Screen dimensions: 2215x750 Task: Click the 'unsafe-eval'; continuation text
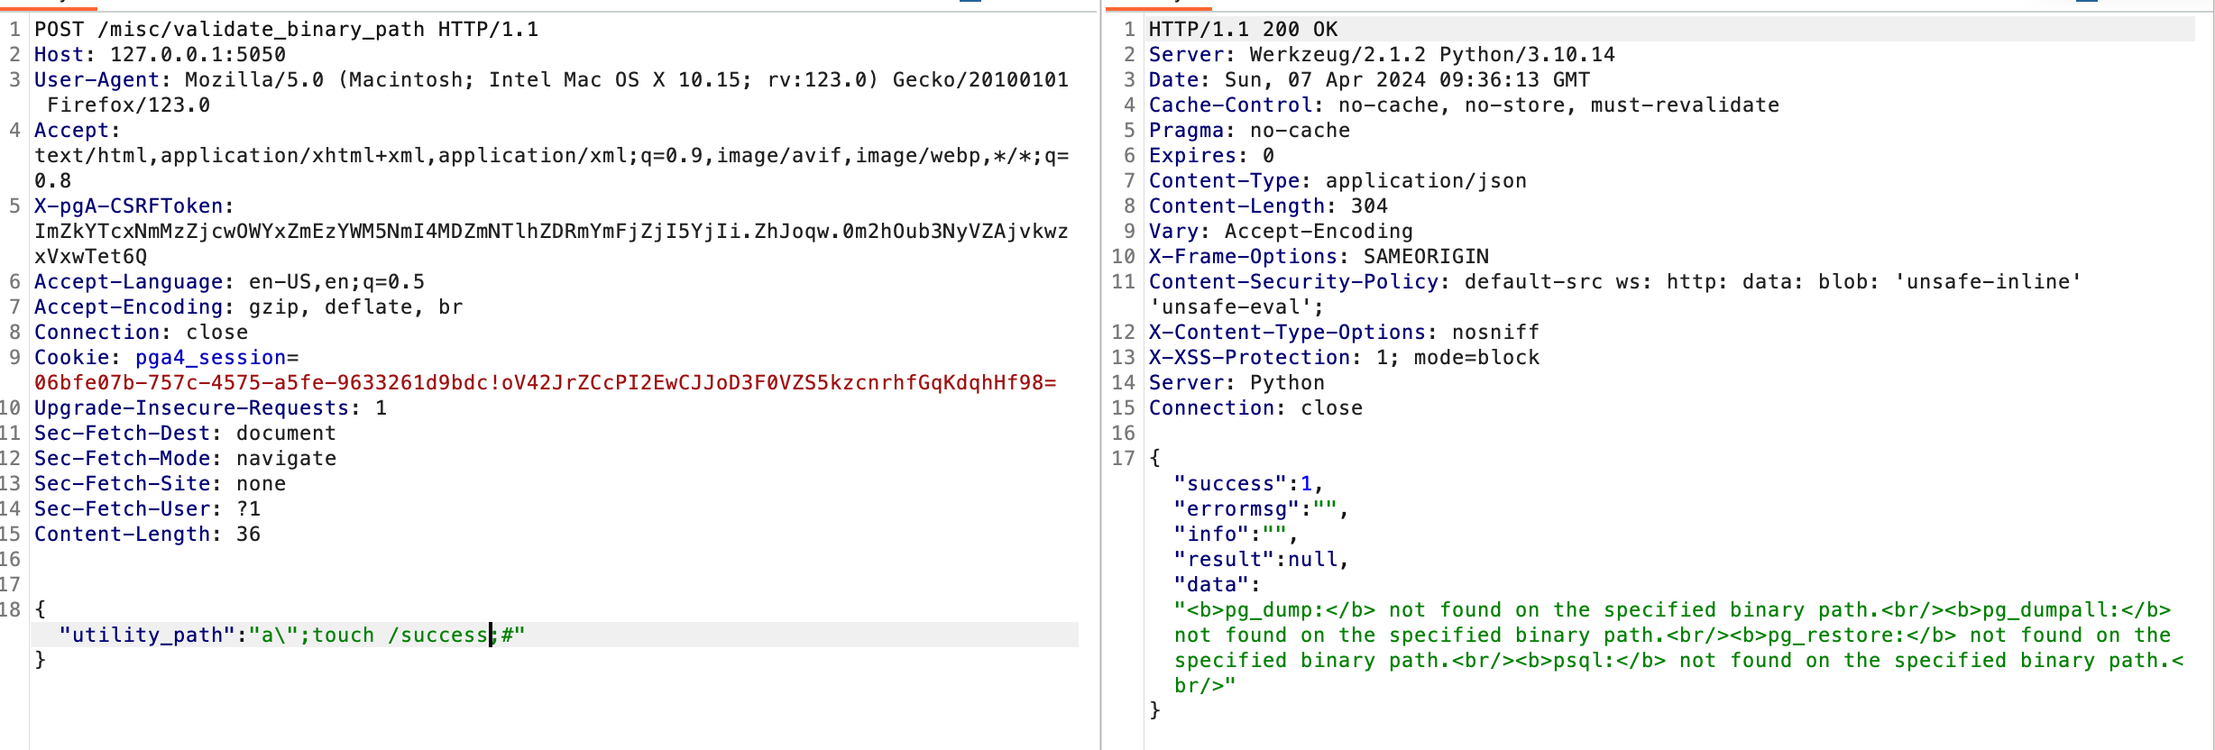click(x=1236, y=307)
